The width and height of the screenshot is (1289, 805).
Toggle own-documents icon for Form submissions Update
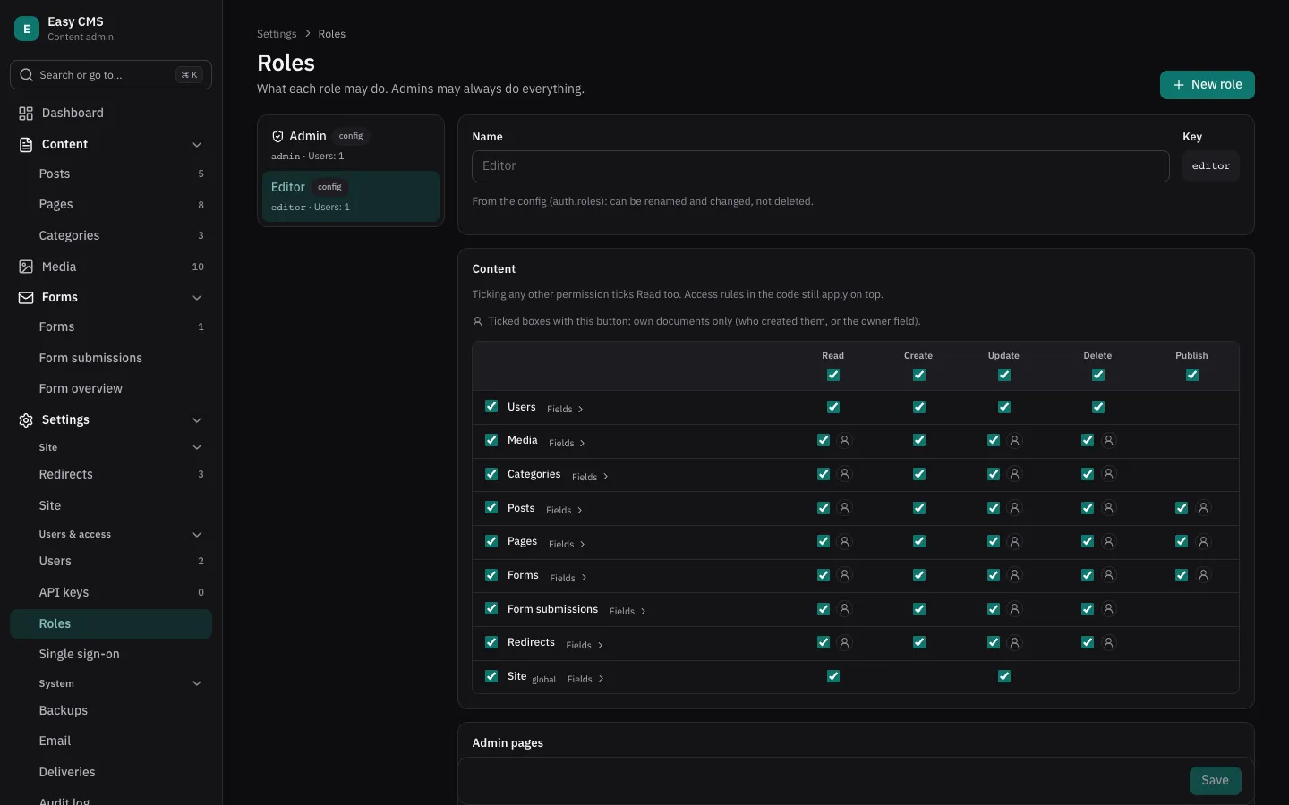pyautogui.click(x=1014, y=609)
